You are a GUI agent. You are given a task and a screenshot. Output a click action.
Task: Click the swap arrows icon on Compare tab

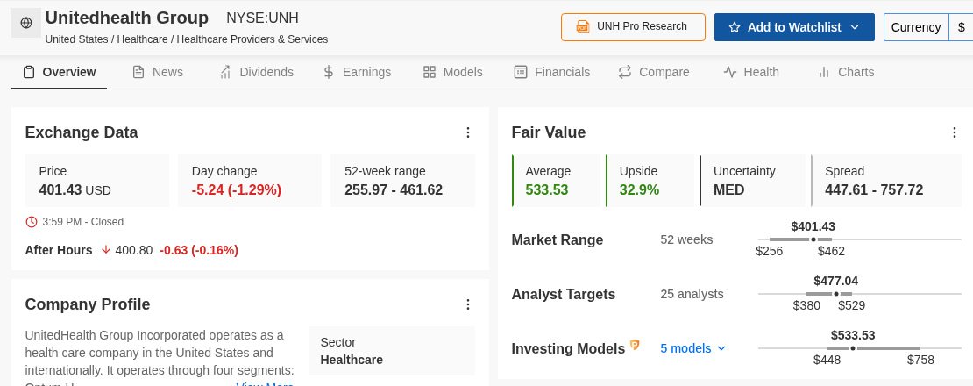(x=625, y=72)
